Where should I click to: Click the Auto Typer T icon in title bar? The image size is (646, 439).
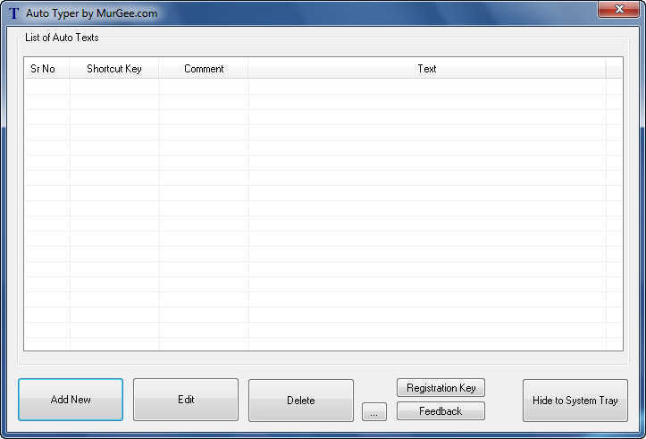pyautogui.click(x=13, y=13)
